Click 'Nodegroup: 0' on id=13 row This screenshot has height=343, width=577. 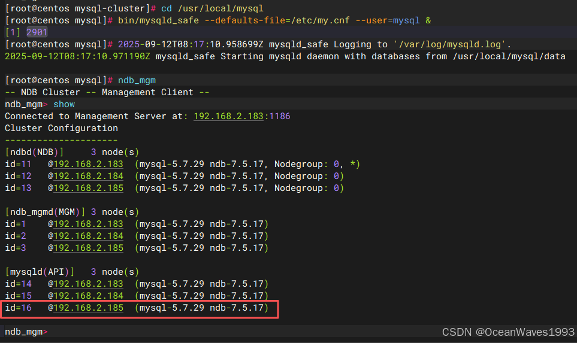tap(307, 188)
